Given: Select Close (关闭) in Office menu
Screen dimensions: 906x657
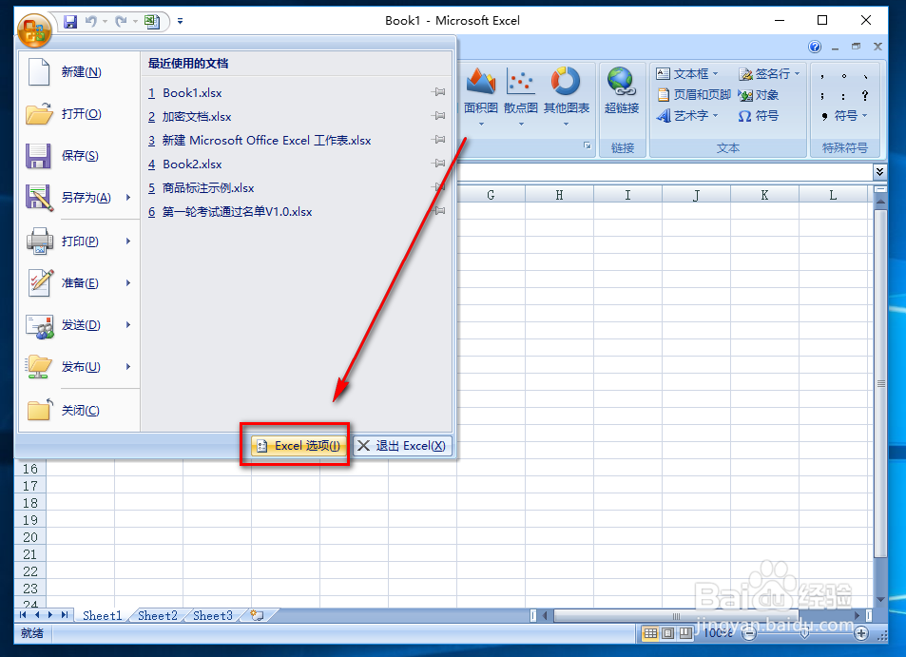Looking at the screenshot, I should (x=79, y=410).
